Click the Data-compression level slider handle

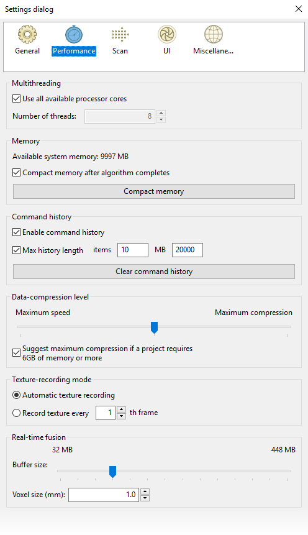tap(154, 327)
